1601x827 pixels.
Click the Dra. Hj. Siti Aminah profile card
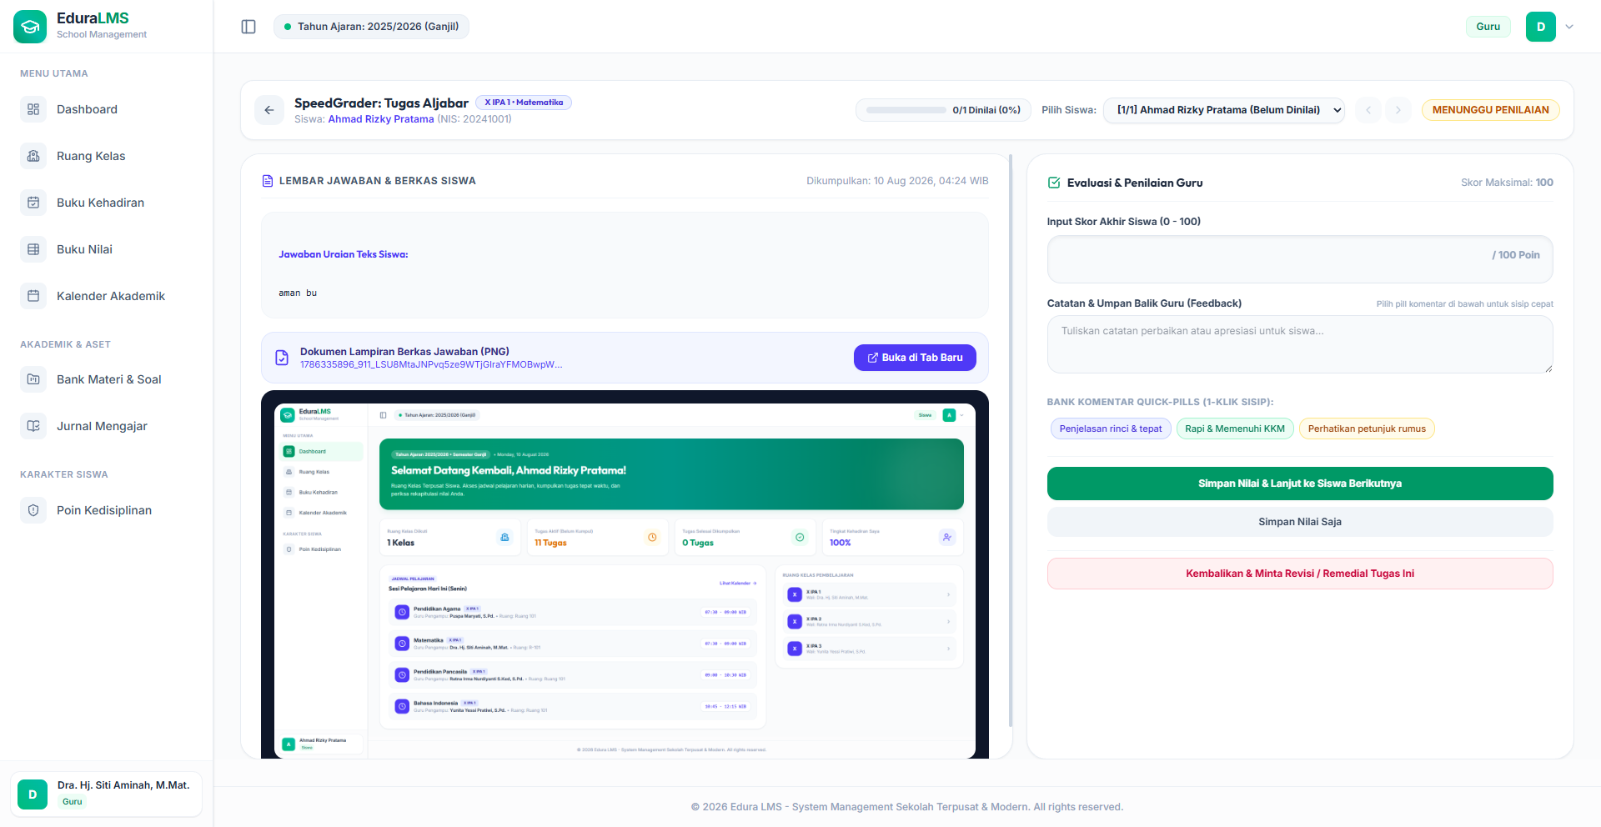(107, 794)
